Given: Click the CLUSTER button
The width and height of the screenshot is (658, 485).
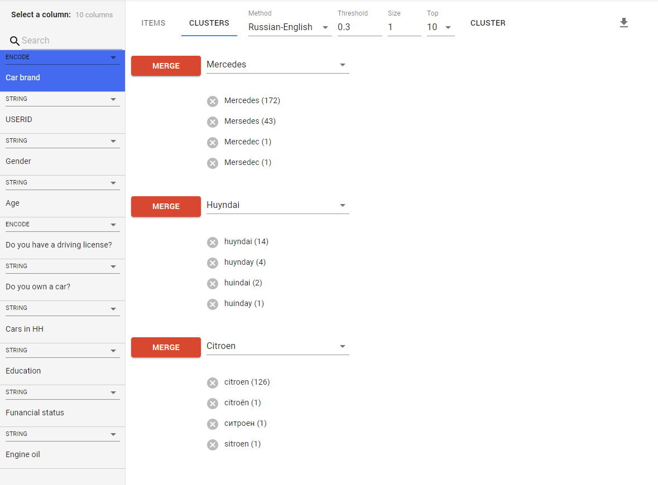Looking at the screenshot, I should (488, 23).
